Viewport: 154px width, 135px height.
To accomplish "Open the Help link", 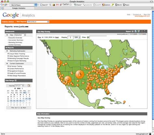I will coord(129,15).
